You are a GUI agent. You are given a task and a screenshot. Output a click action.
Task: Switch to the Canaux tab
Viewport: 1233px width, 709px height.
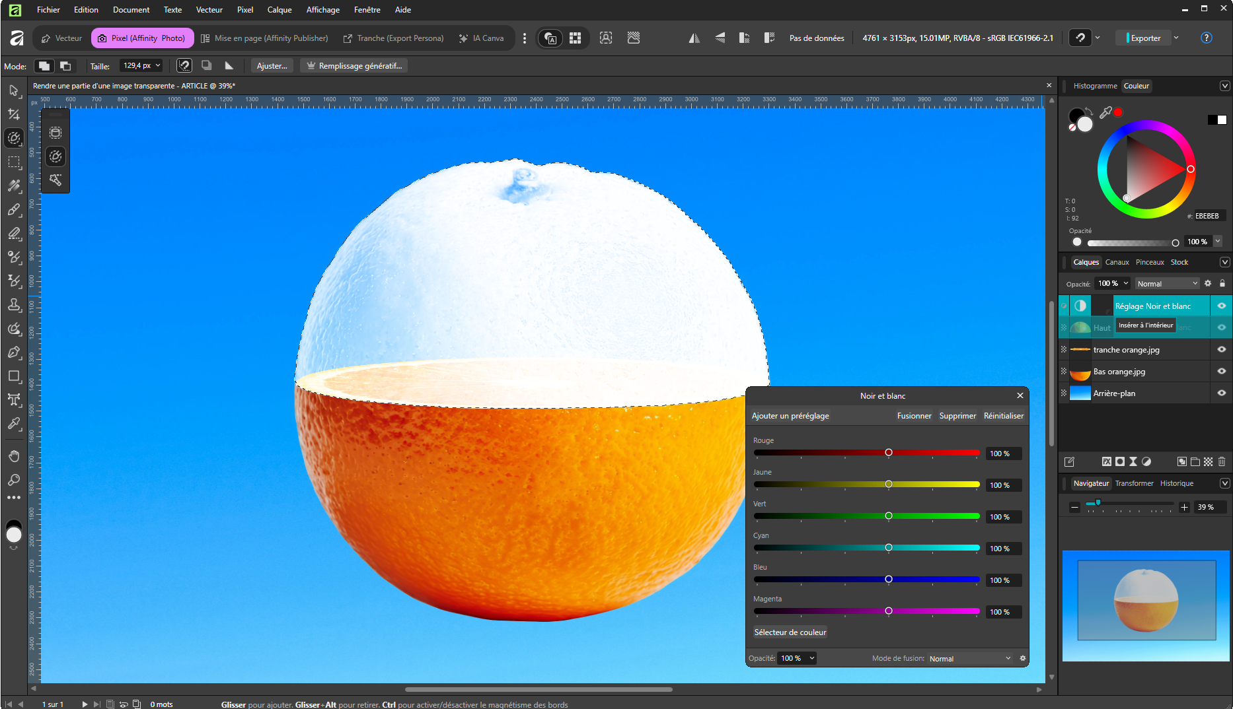(1117, 262)
